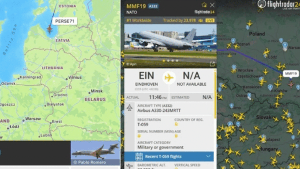The height and width of the screenshot is (169, 300).
Task: Close the MMF19 flight details panel
Action: point(212,5)
